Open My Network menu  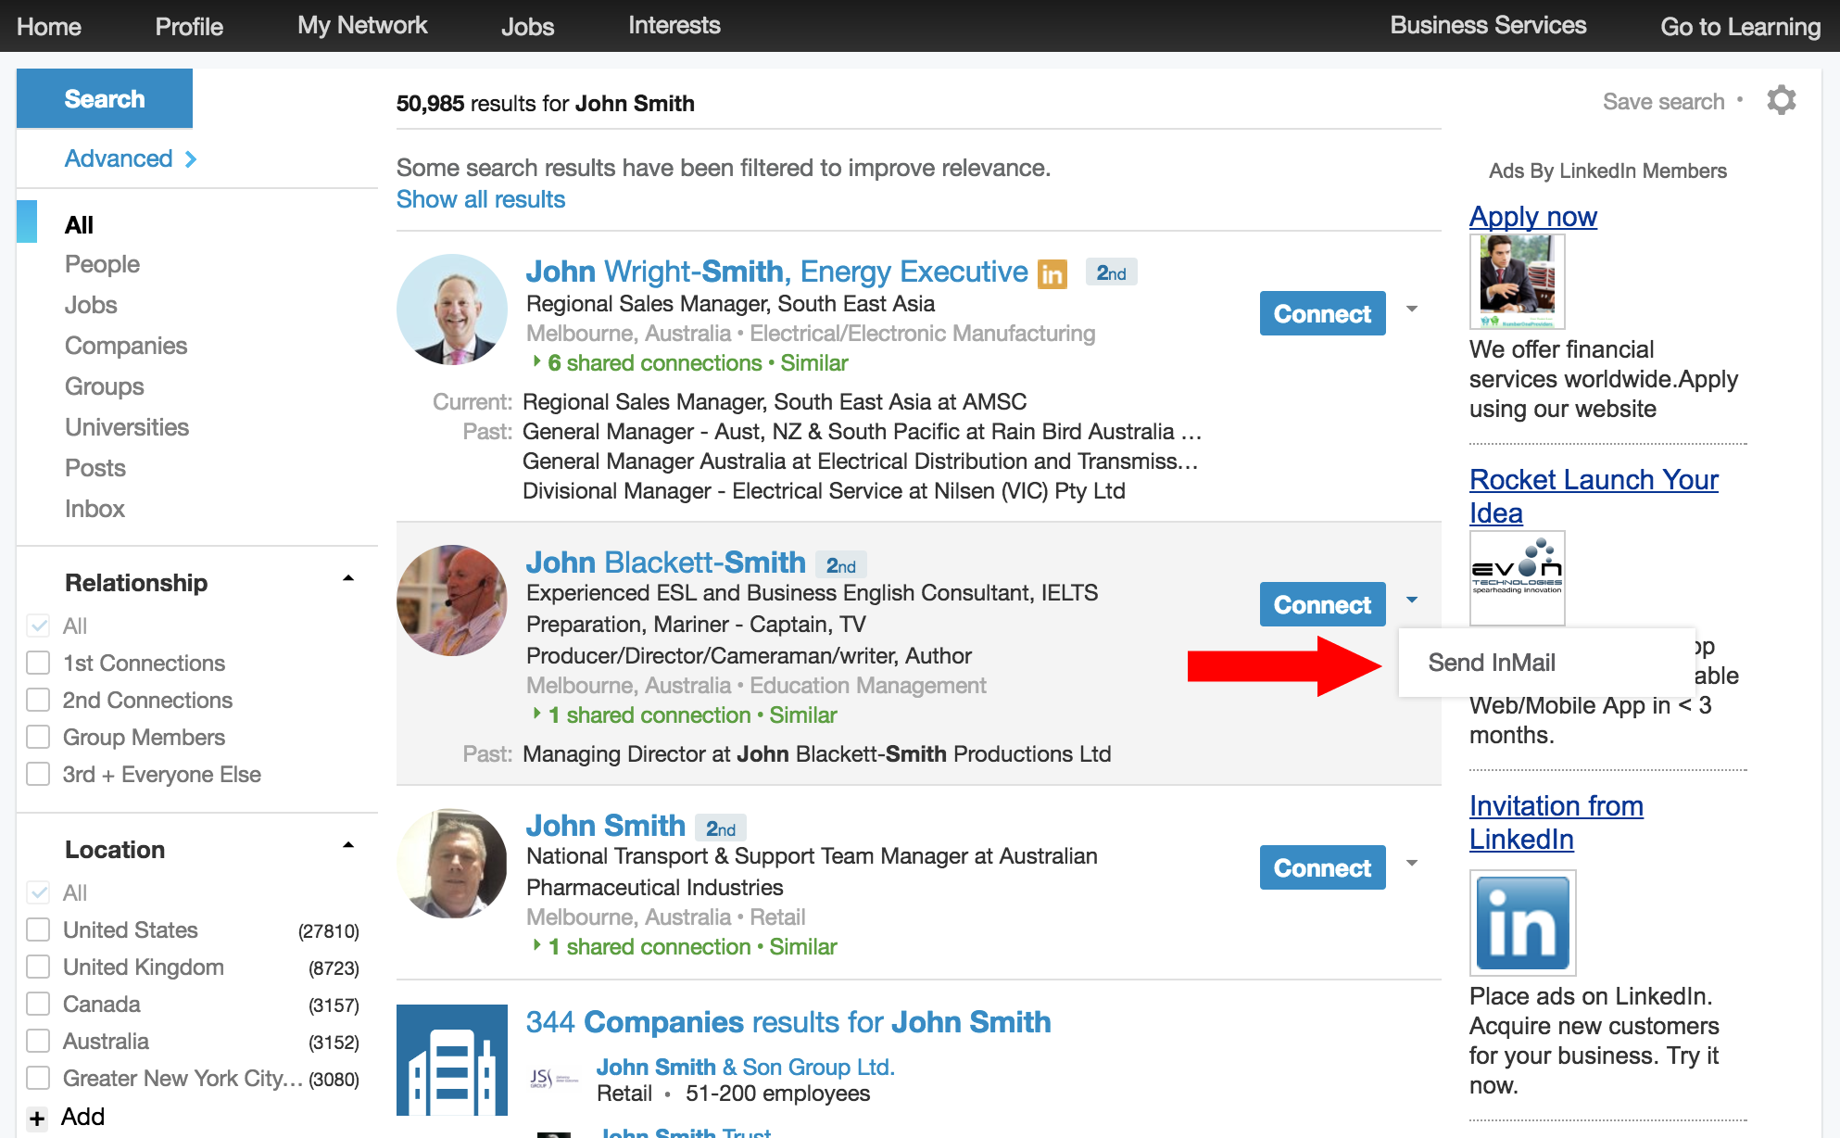pos(362,25)
